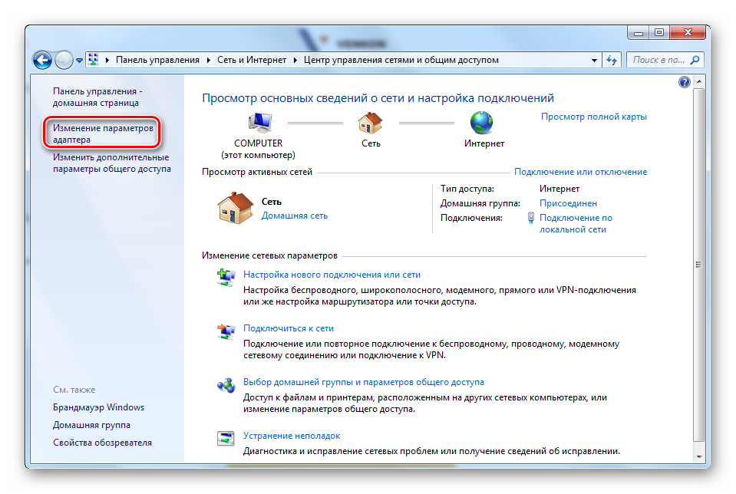Open Настройка нового подключения или сети
The width and height of the screenshot is (736, 494).
click(x=332, y=275)
